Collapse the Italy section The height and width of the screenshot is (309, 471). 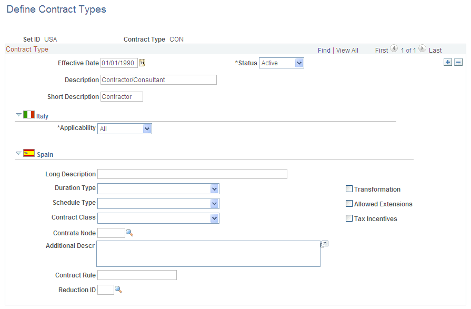[18, 115]
